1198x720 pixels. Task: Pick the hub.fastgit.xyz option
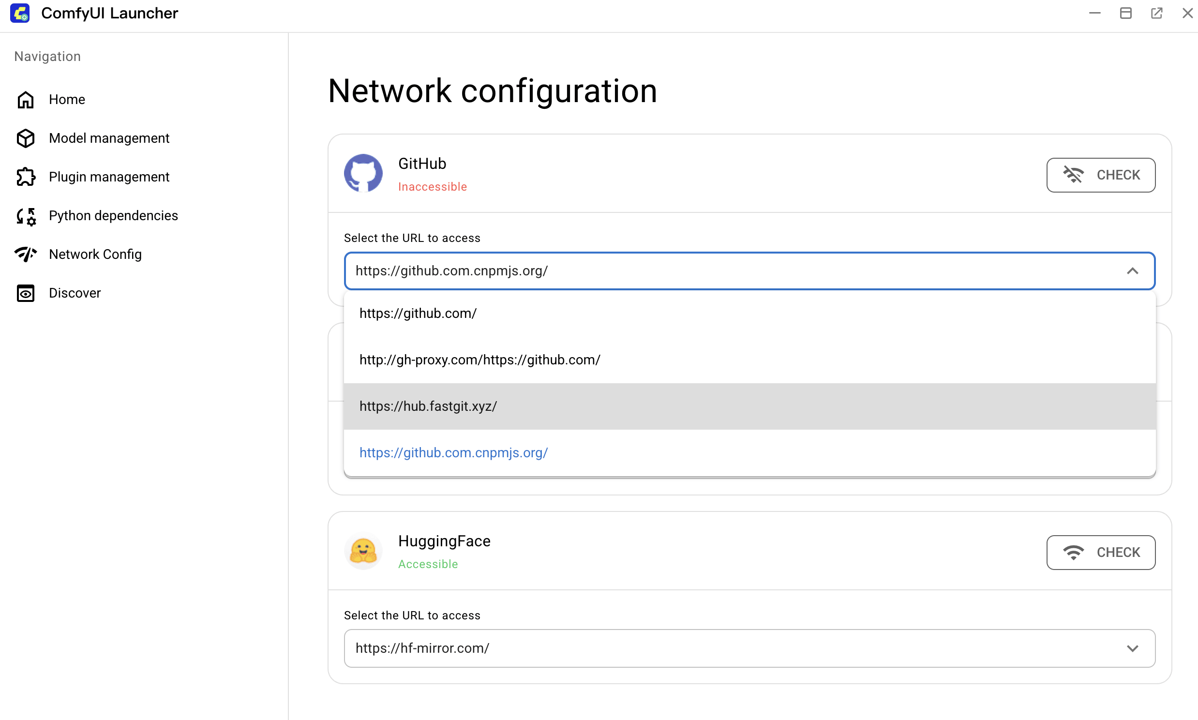(x=428, y=406)
